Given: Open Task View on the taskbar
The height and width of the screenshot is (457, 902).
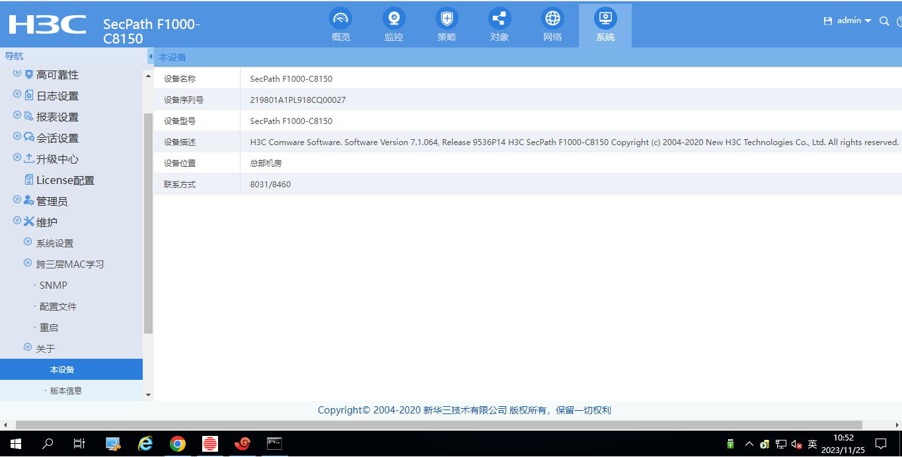Looking at the screenshot, I should tap(79, 444).
